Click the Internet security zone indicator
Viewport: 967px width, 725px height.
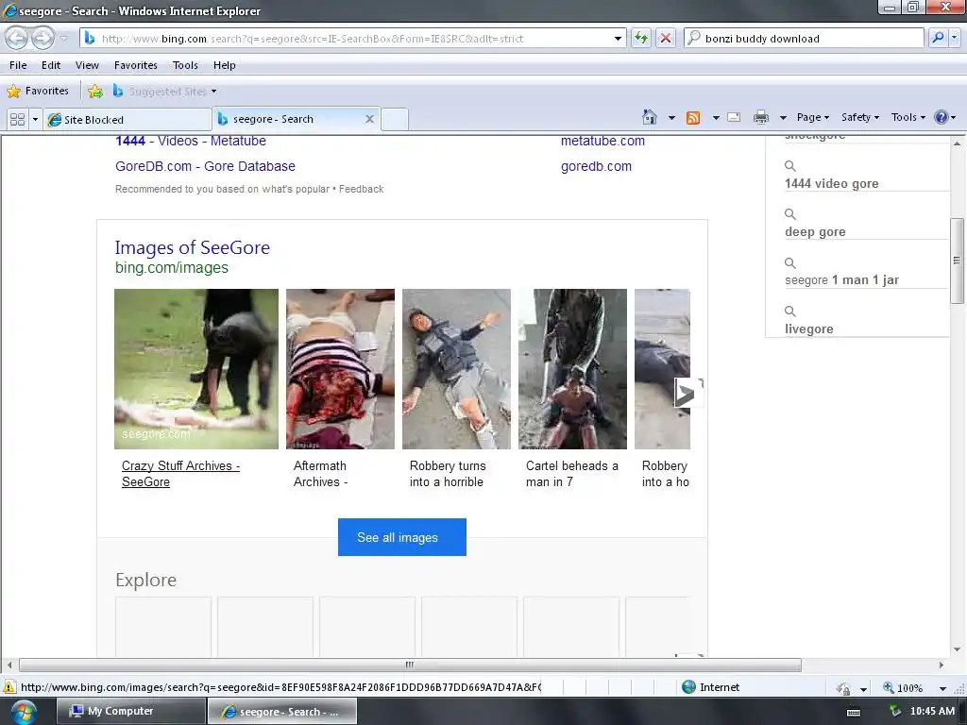coord(710,687)
